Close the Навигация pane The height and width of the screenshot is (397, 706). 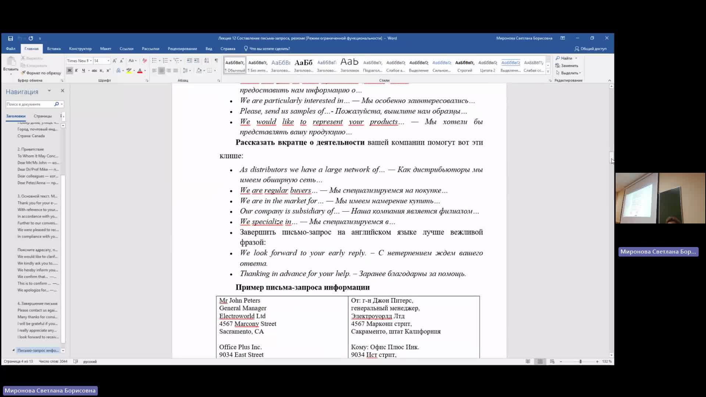(x=63, y=91)
